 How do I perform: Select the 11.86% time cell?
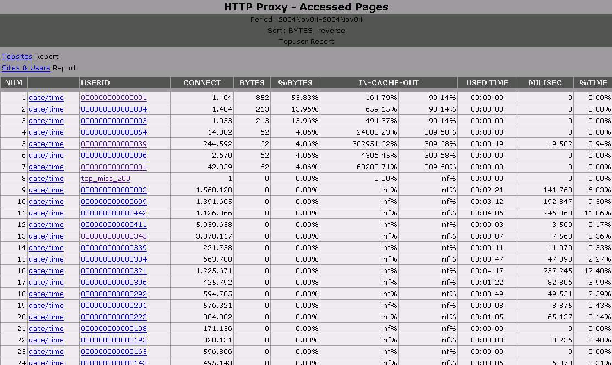click(593, 213)
